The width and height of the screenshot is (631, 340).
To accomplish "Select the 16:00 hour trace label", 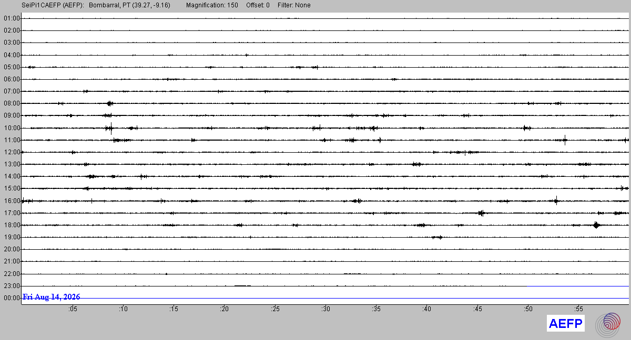I will (x=12, y=201).
